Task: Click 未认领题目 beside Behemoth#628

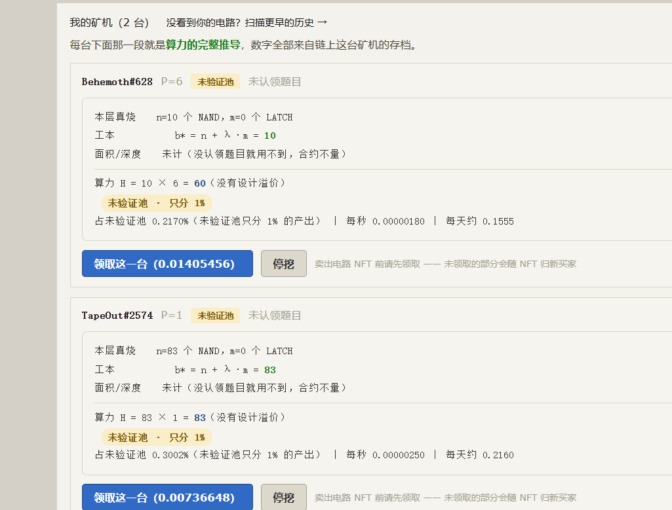Action: [x=274, y=82]
